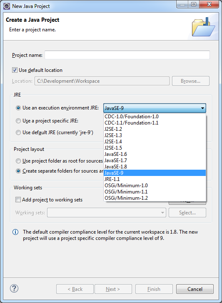Toggle the Use default location checkbox

tap(15, 70)
